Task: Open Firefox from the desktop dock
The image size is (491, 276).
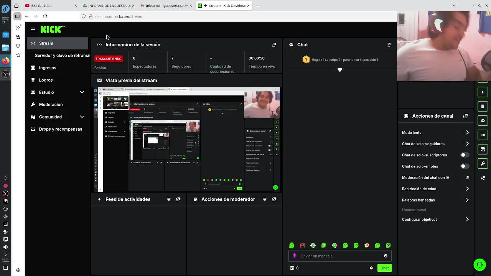Action: point(5,61)
